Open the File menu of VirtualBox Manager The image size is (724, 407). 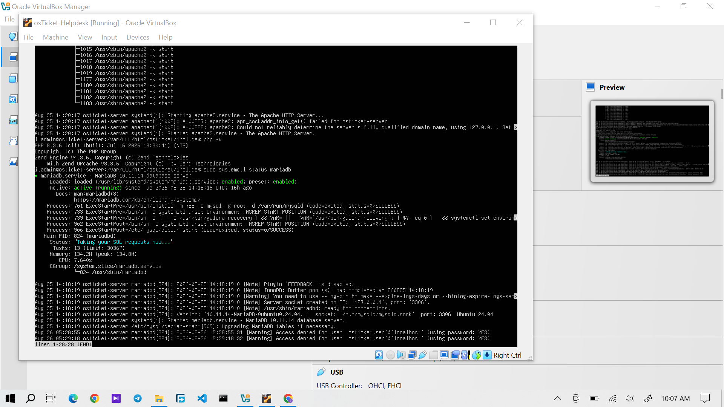pyautogui.click(x=9, y=19)
